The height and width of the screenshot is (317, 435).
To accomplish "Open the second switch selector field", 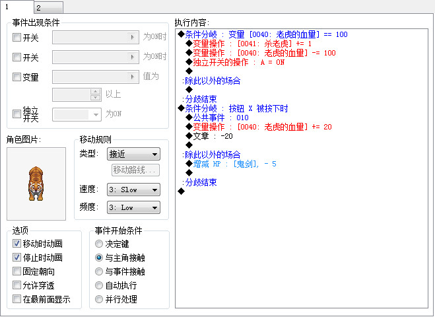I will pos(96,57).
